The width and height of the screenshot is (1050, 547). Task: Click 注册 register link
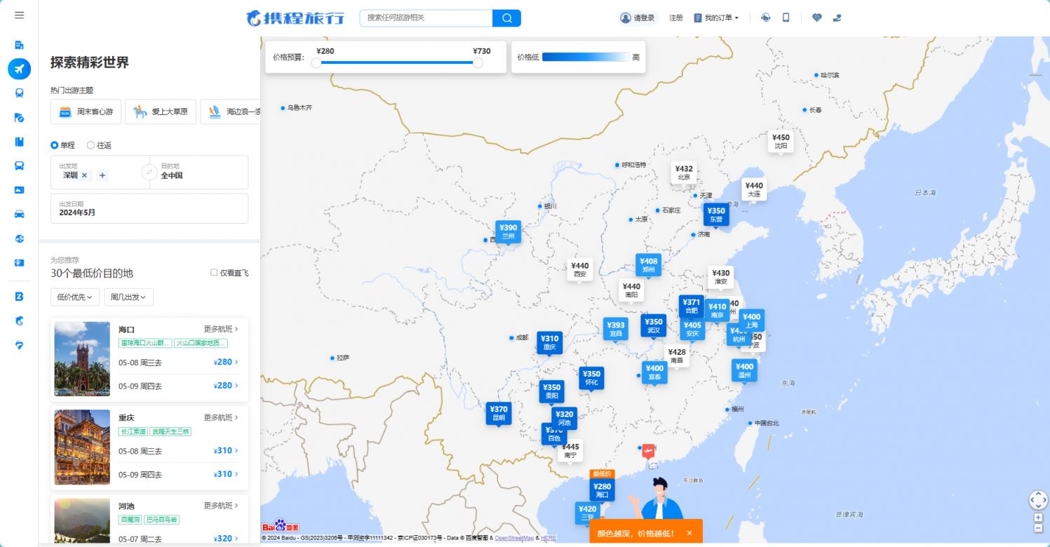tap(676, 18)
